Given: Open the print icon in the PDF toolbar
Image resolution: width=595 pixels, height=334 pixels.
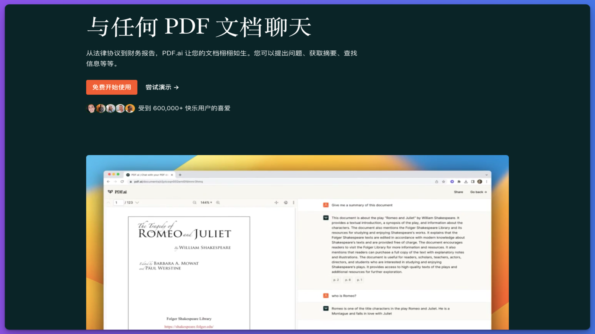Looking at the screenshot, I should point(285,202).
